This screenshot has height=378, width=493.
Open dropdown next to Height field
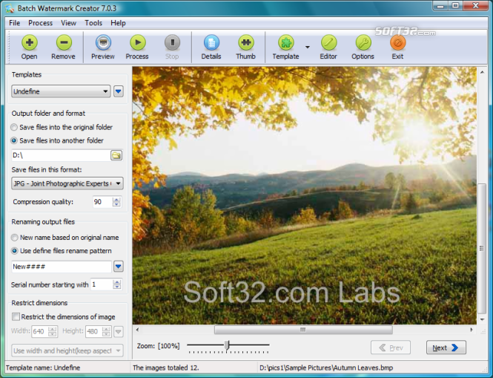(x=118, y=331)
